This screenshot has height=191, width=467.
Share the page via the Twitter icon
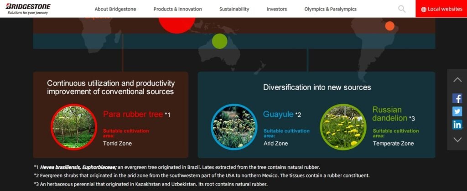point(457,111)
